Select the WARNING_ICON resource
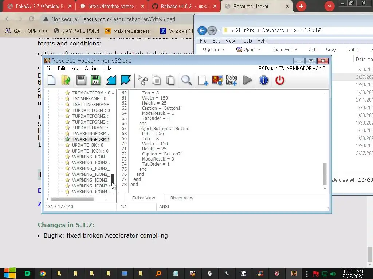 (90, 157)
